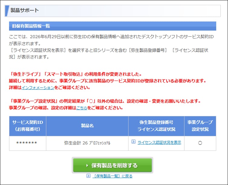The height and width of the screenshot is (185, 228).
Task: Select product name 弥生会計 26 プロフェッショナル
Action: coord(87,143)
